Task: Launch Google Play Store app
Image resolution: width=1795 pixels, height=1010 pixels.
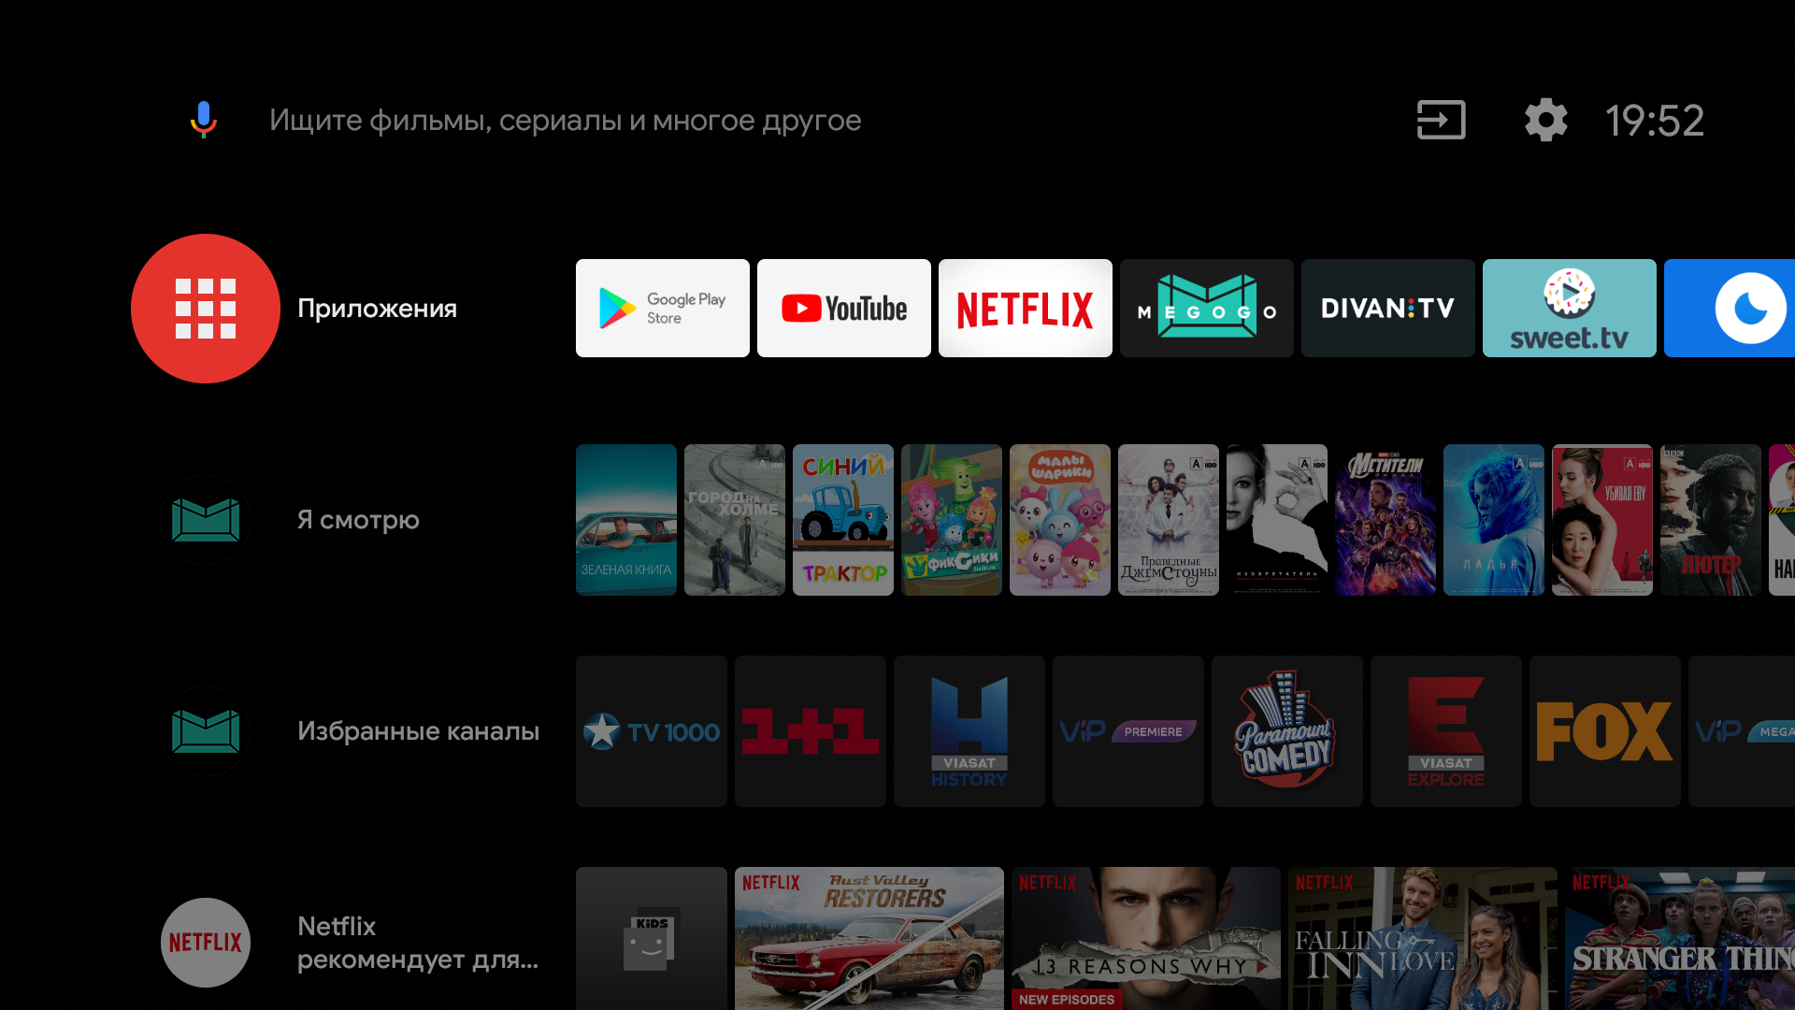Action: click(663, 309)
